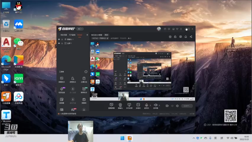Toggle visibility of 摄像头 1 source
252x142 pixels.
59,39
